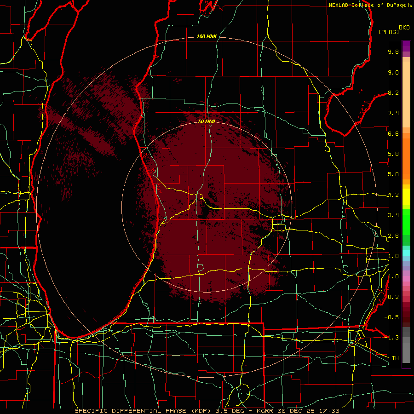Click the pink segment of the color bar
The image size is (414, 414).
(406, 279)
